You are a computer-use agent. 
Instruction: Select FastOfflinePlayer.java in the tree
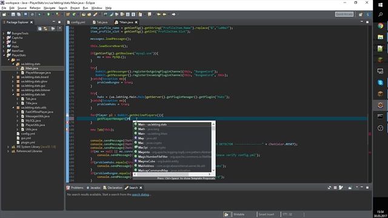[39, 112]
